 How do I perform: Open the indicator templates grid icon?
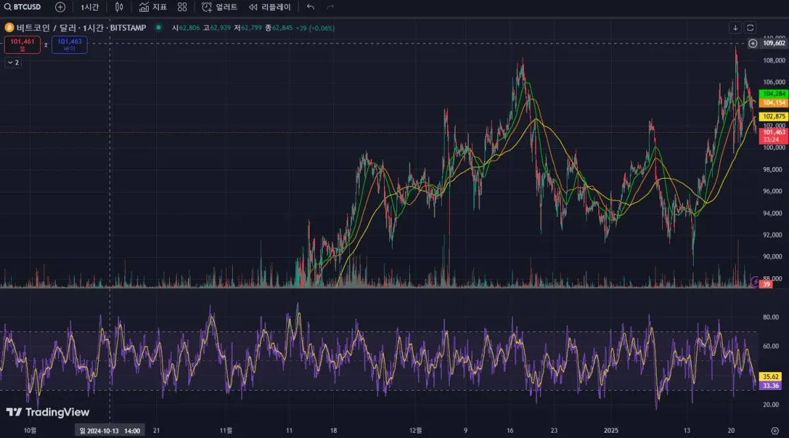[x=182, y=7]
